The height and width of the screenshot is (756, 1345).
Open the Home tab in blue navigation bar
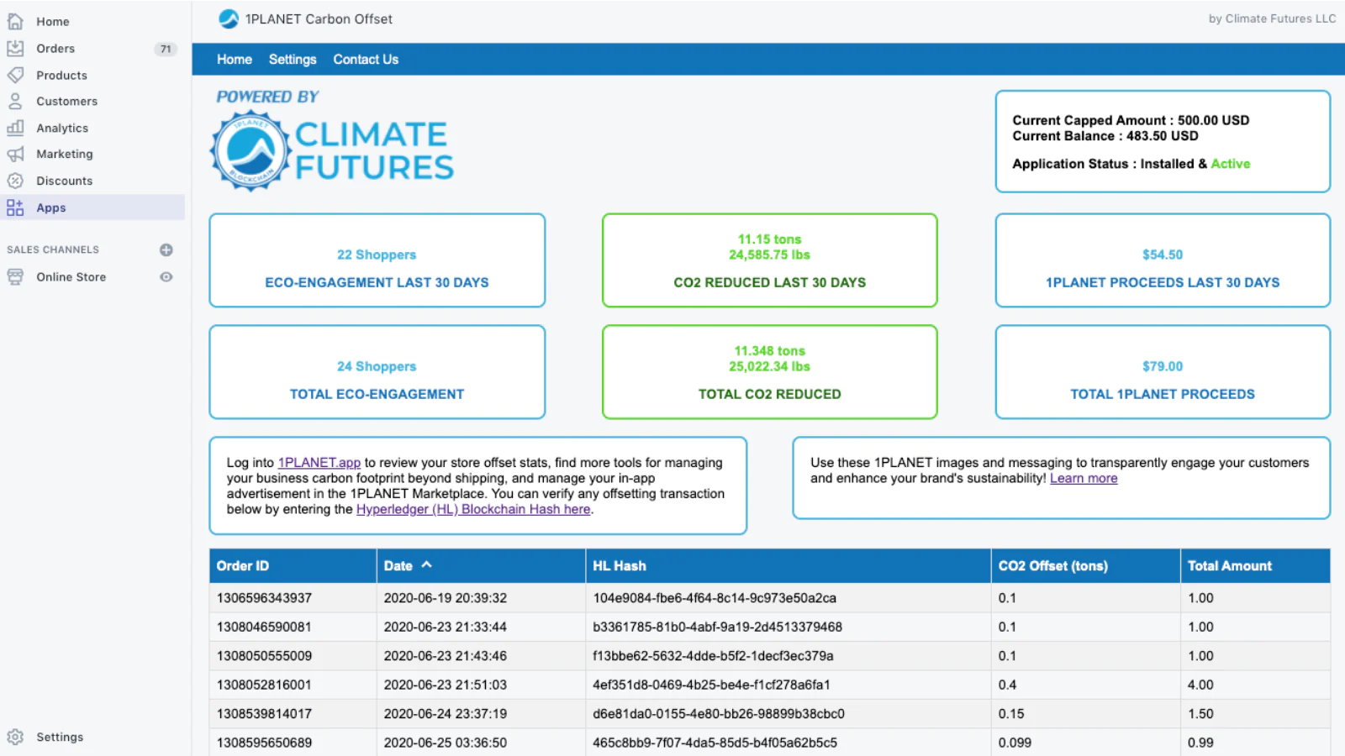[235, 60]
